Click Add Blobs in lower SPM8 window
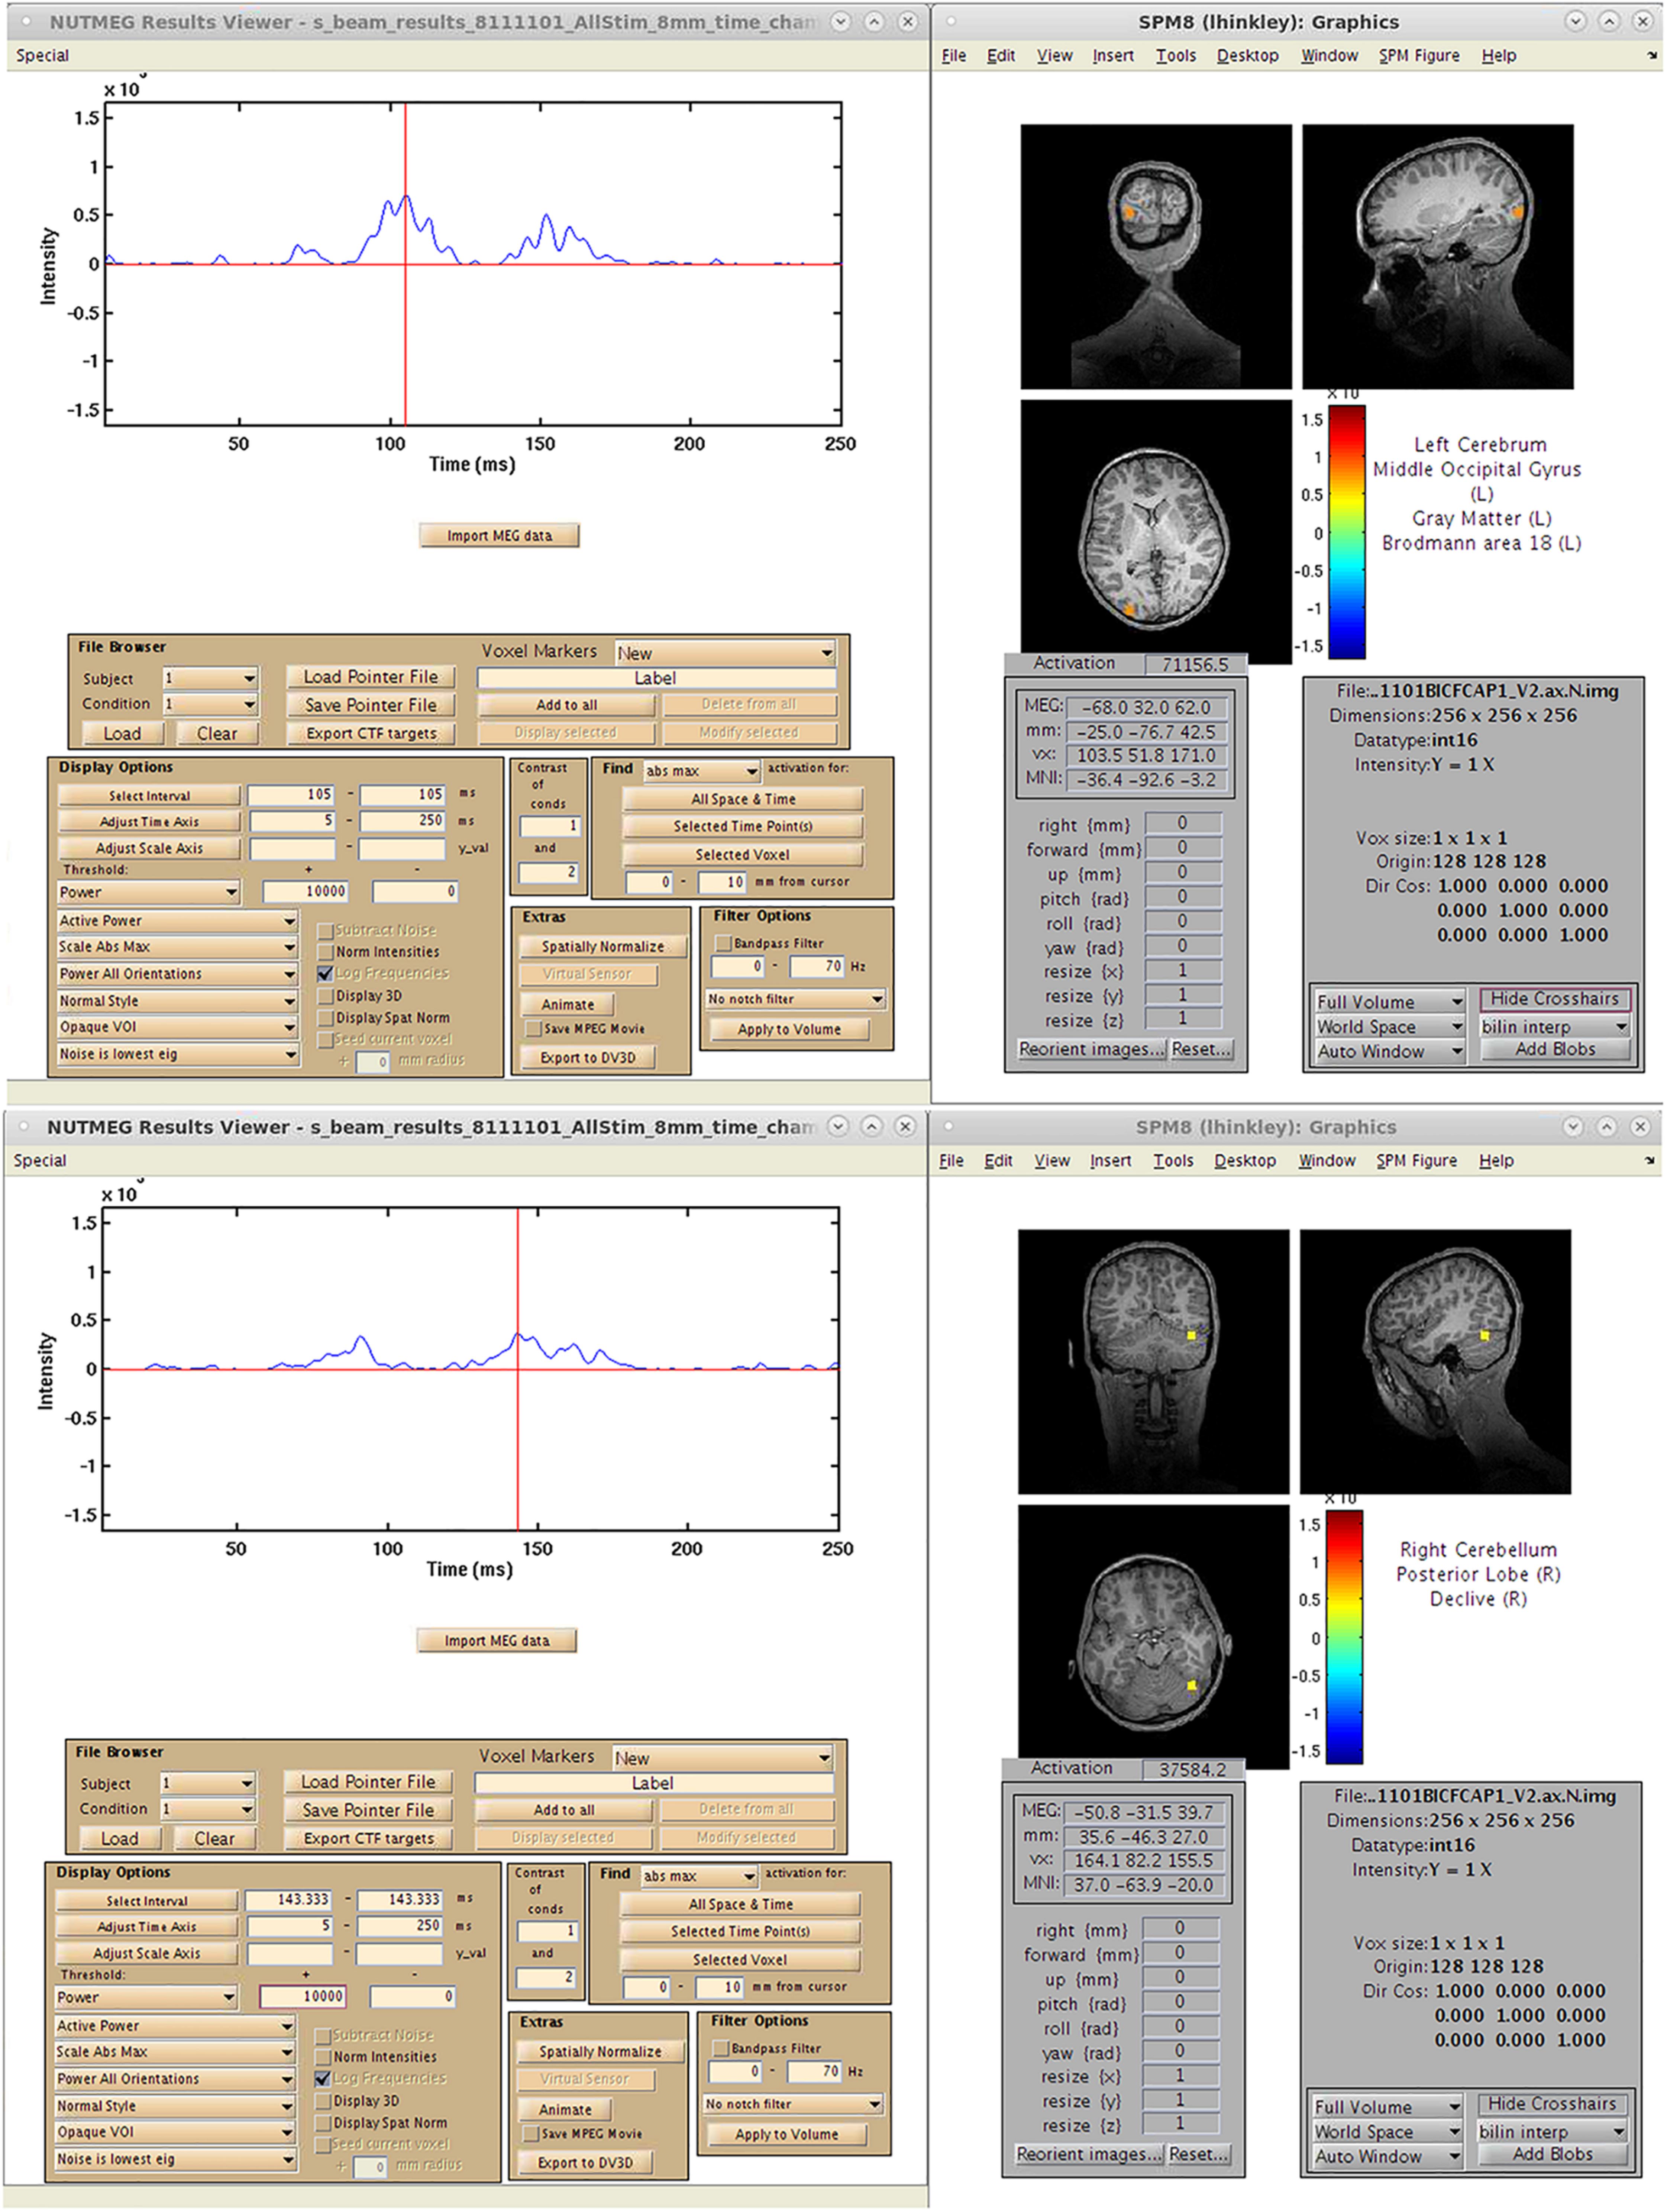Screen dimensions: 1667x2212 coord(1552,2155)
